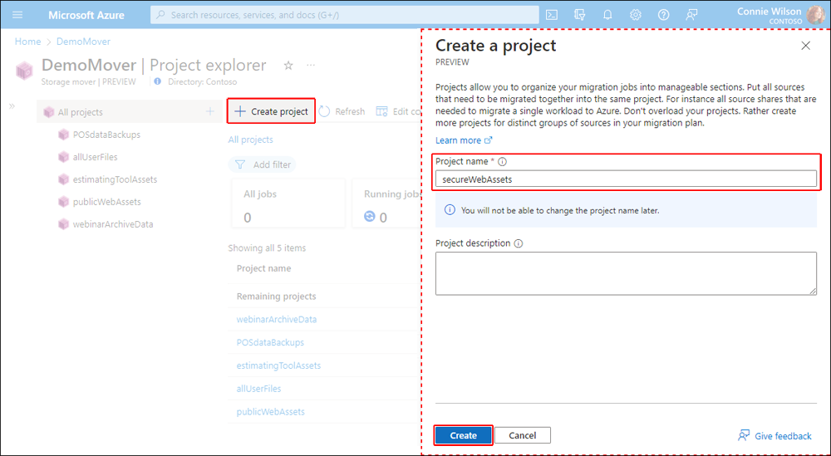Screen dimensions: 831x456
Task: Click the Microsoft Azure logo text
Action: coord(86,15)
